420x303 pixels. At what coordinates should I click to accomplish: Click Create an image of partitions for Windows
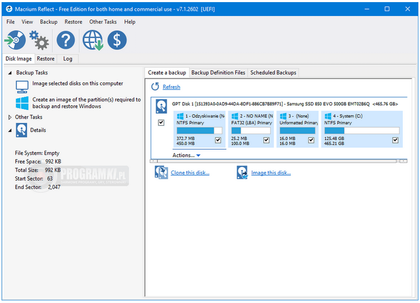pyautogui.click(x=86, y=103)
